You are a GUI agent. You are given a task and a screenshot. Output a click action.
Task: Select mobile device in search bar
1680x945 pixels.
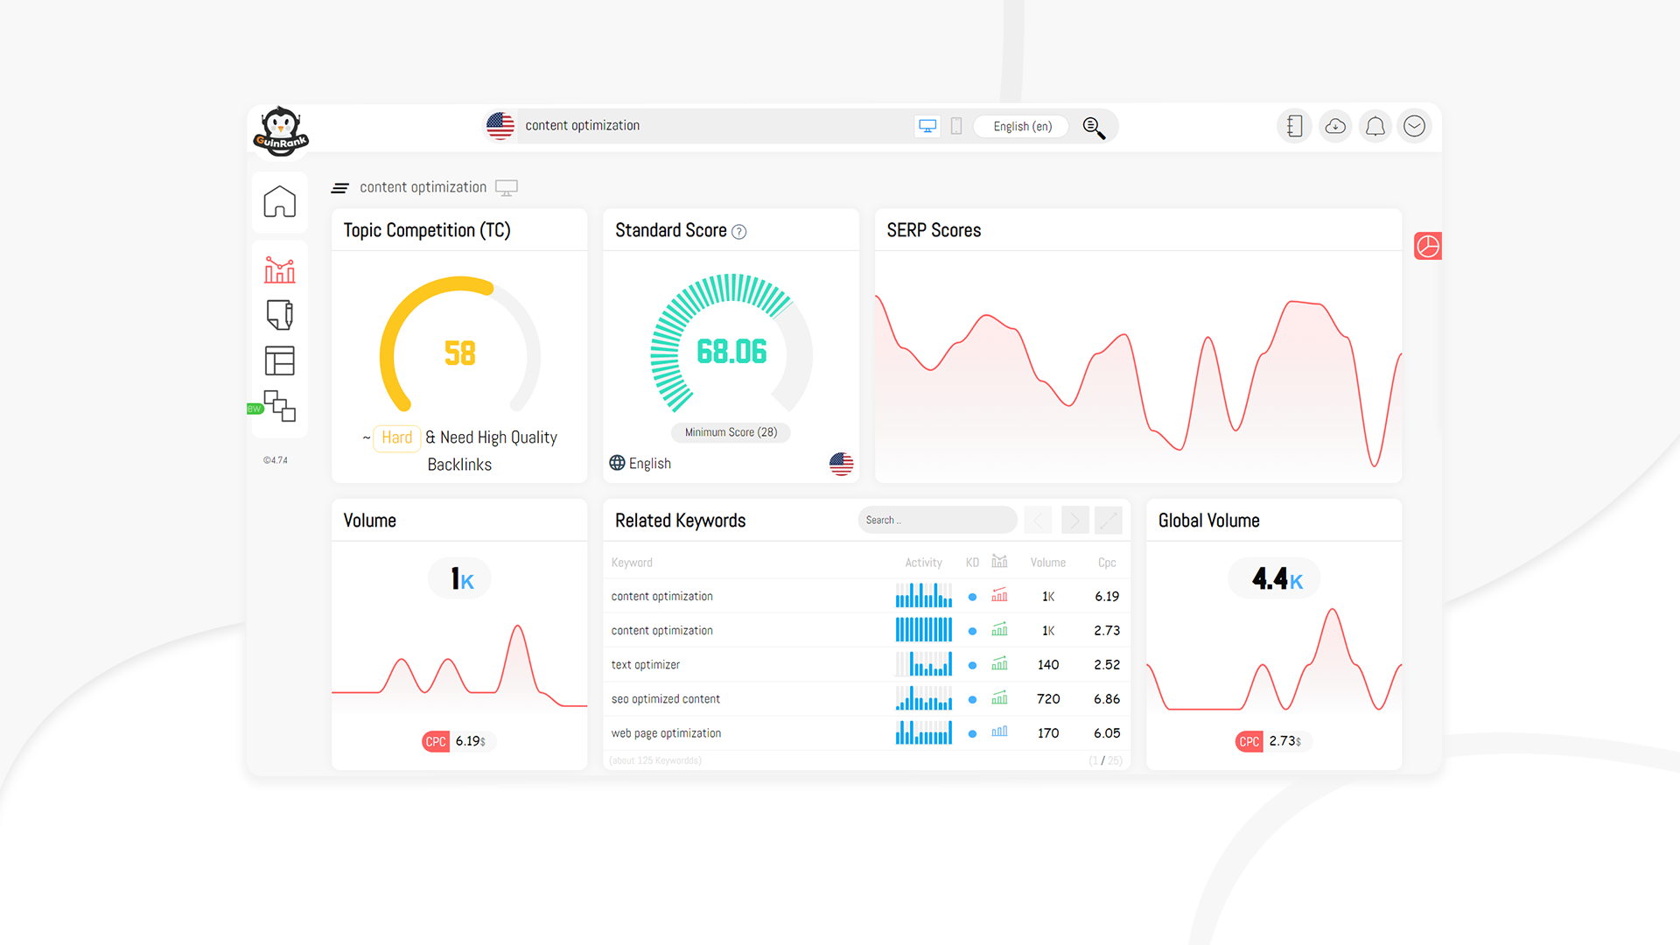956,126
